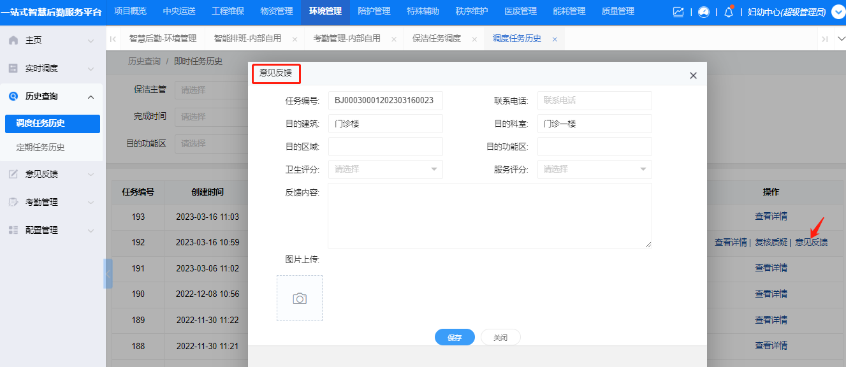This screenshot has height=367, width=846.
Task: Expand the user account dropdown arrow
Action: pos(838,12)
